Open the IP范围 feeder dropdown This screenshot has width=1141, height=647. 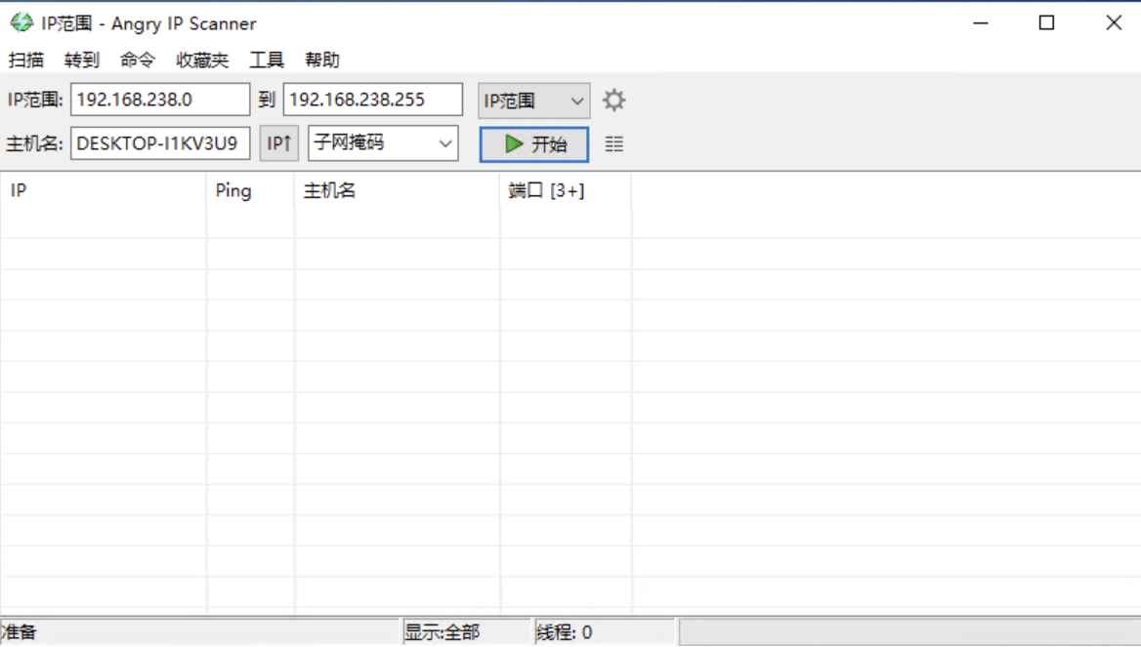(533, 99)
